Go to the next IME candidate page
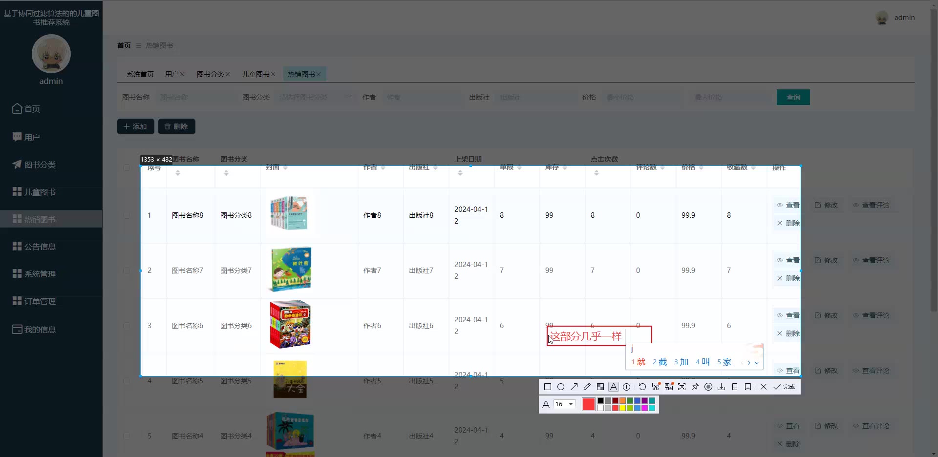The height and width of the screenshot is (457, 938). [x=749, y=362]
